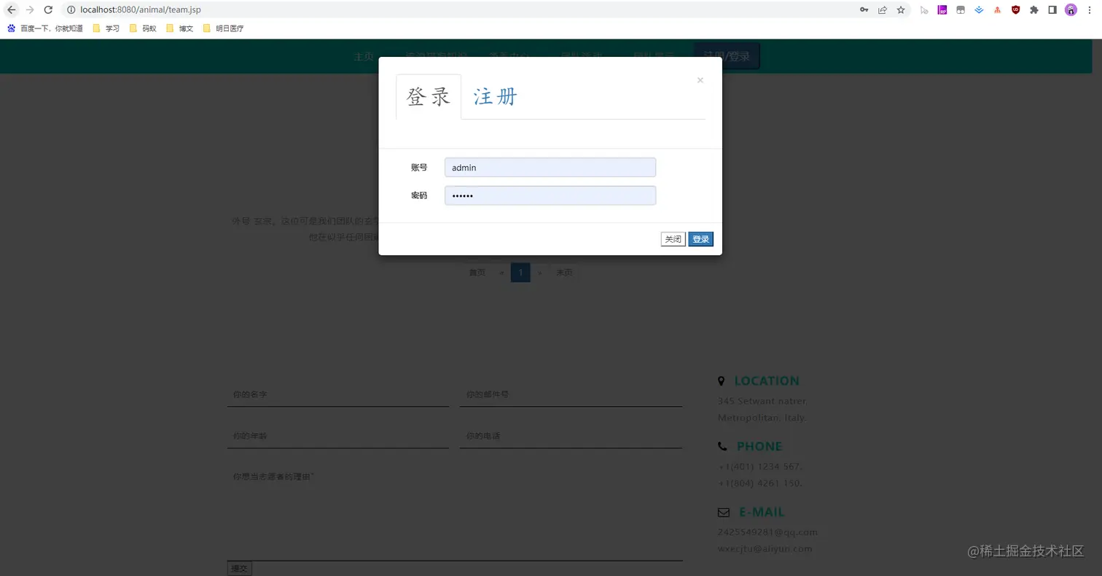Screen dimensions: 1102x576
Task: Toggle the browser side panel icon
Action: pyautogui.click(x=1052, y=10)
